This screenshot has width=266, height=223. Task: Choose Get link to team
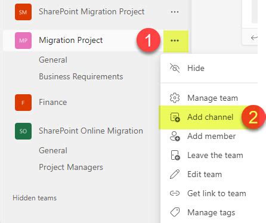coord(209,193)
